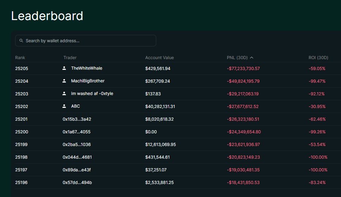
Task: Open trader im washed af -0xtyle
Action: [92, 94]
